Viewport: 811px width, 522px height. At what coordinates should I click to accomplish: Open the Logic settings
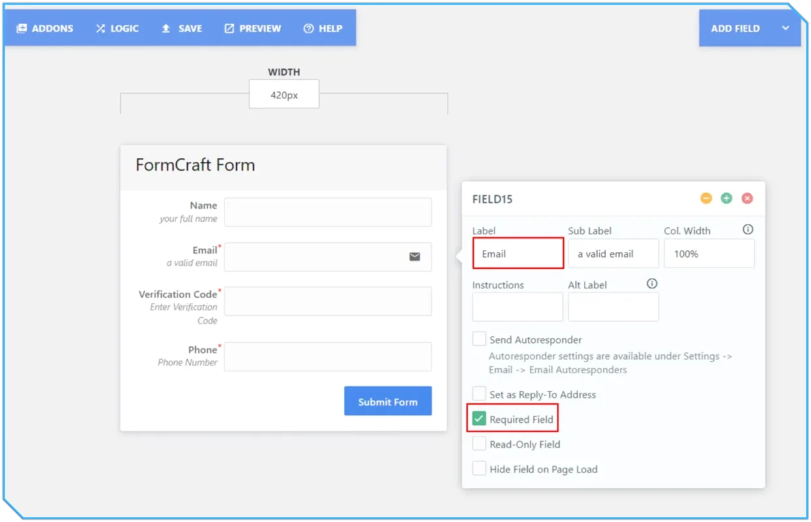[117, 28]
